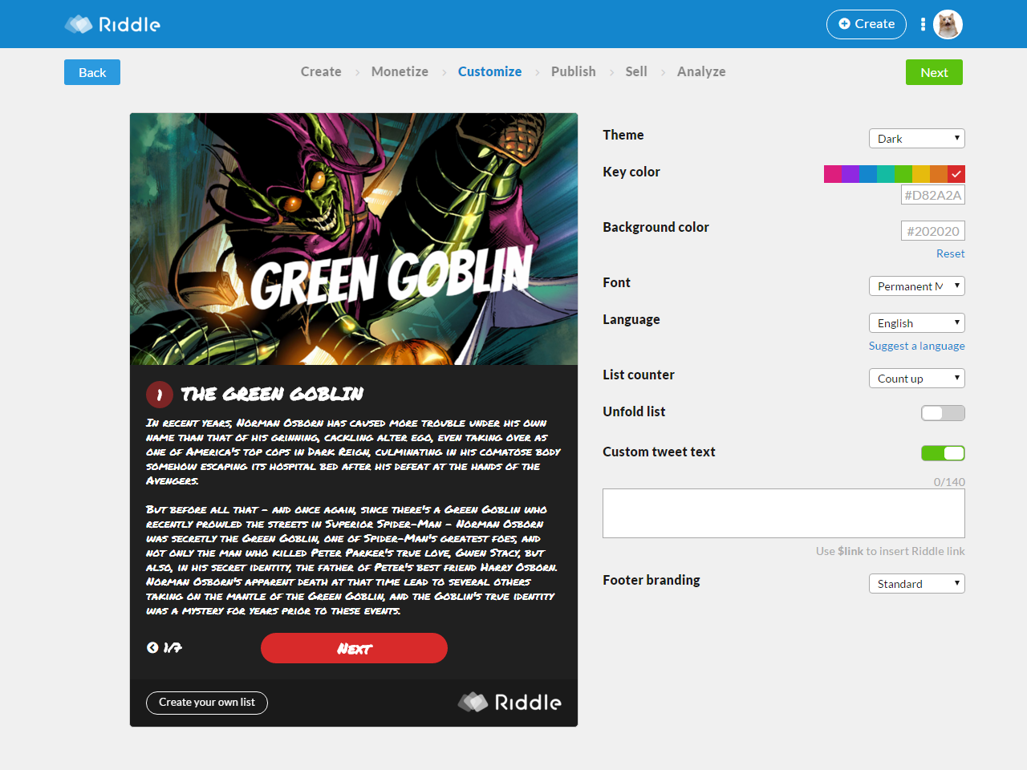Click the Green Goblin cover image
Screen dimensions: 1027x770
(x=354, y=239)
